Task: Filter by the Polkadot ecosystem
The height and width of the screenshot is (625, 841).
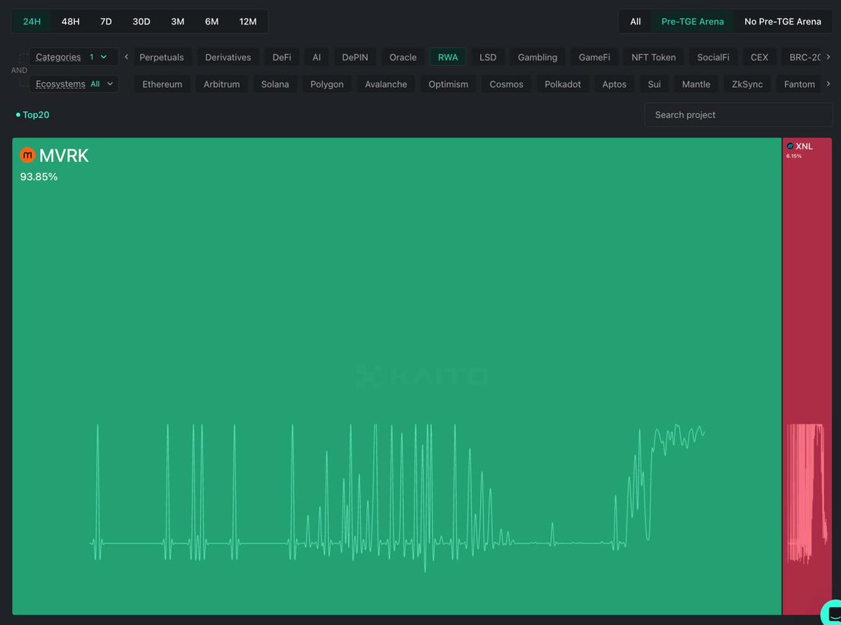Action: click(563, 84)
